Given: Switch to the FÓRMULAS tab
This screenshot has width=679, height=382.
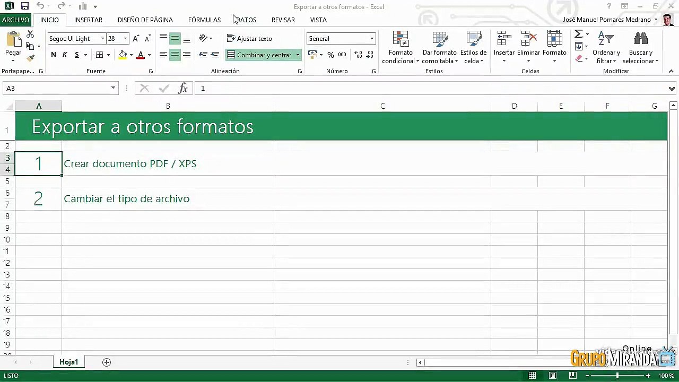Looking at the screenshot, I should (204, 20).
